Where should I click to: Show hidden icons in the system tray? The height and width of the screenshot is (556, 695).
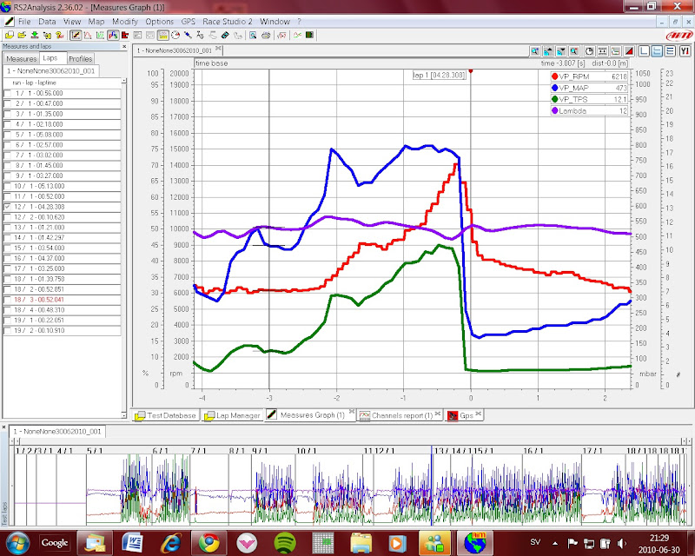click(x=555, y=543)
